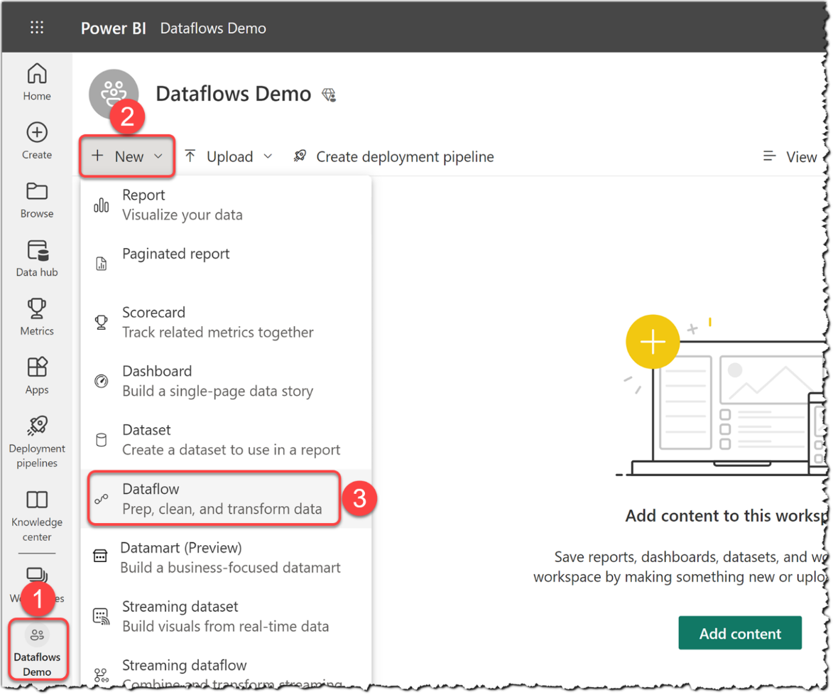Image resolution: width=833 pixels, height=695 pixels.
Task: Open Deployment pipelines in sidebar
Action: pos(37,441)
